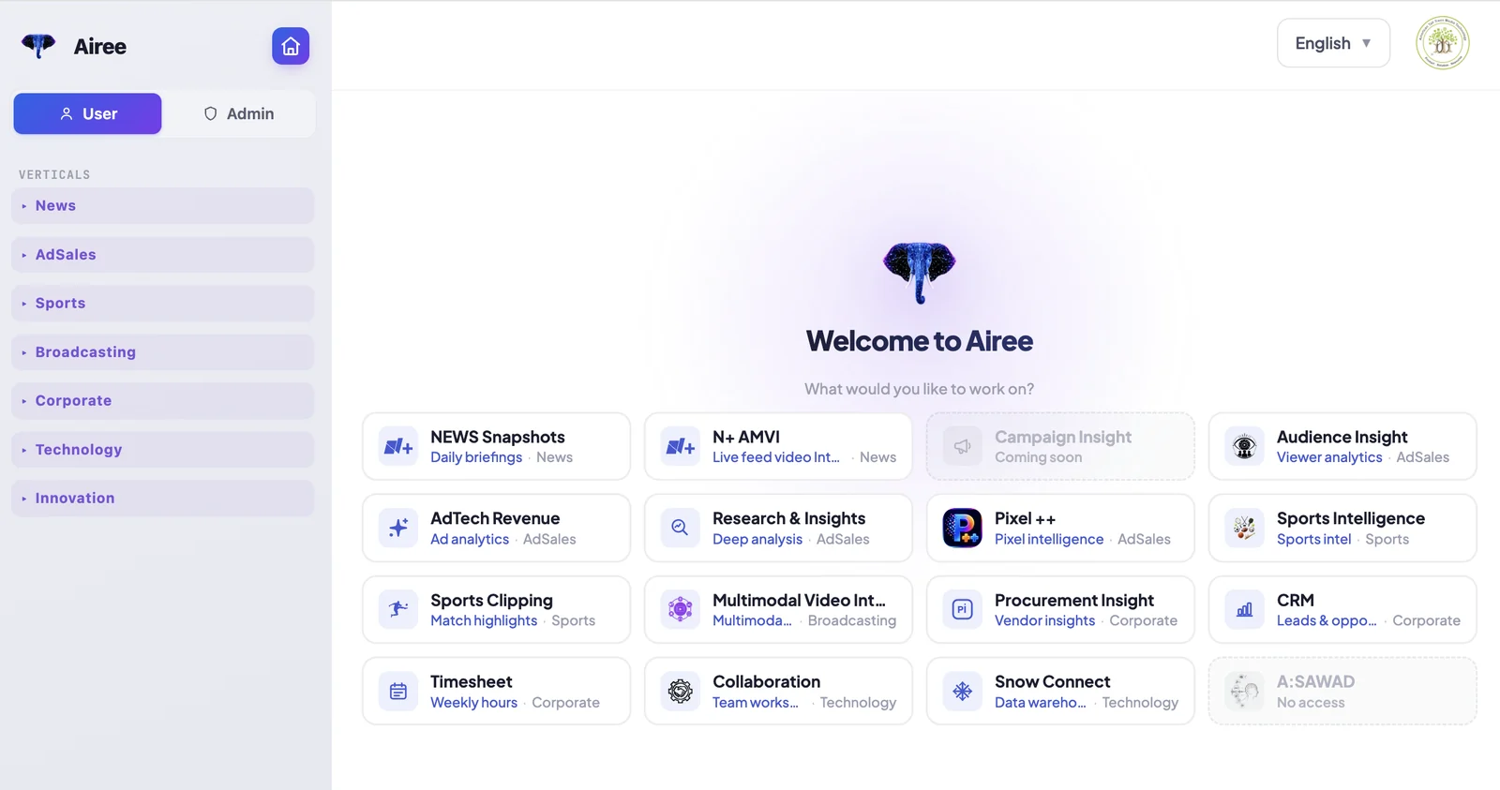This screenshot has height=790, width=1500.
Task: Click Pixel intelligence subtitle text
Action: (1049, 539)
